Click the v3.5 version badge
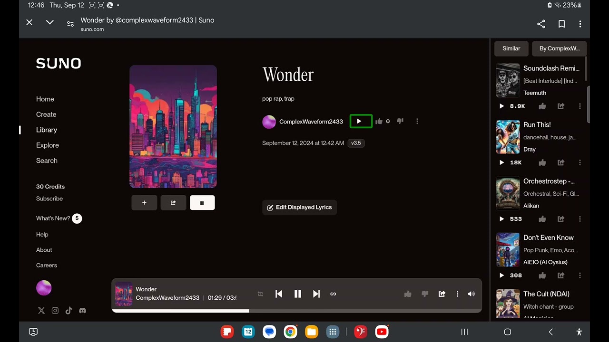The height and width of the screenshot is (342, 609). click(356, 143)
